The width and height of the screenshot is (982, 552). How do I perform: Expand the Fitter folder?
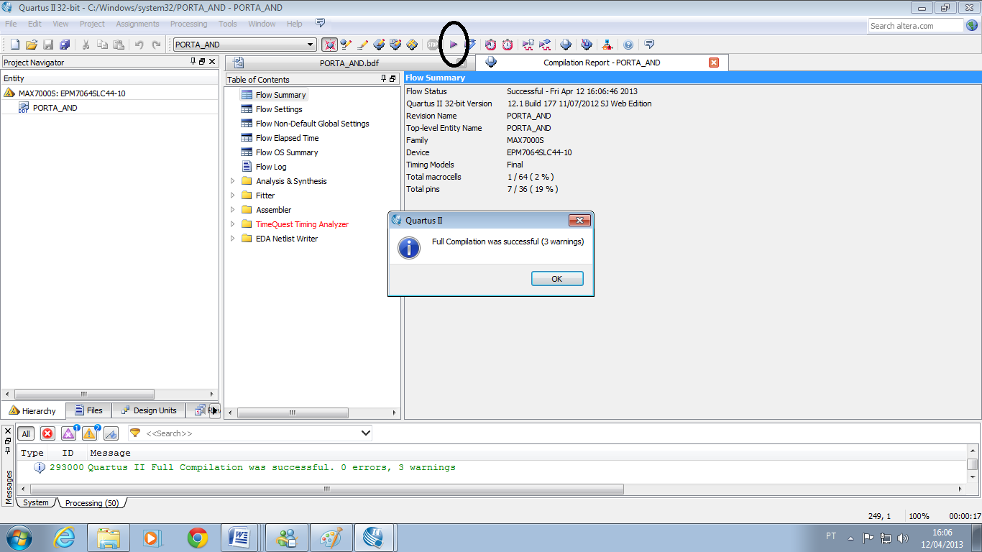pyautogui.click(x=232, y=195)
